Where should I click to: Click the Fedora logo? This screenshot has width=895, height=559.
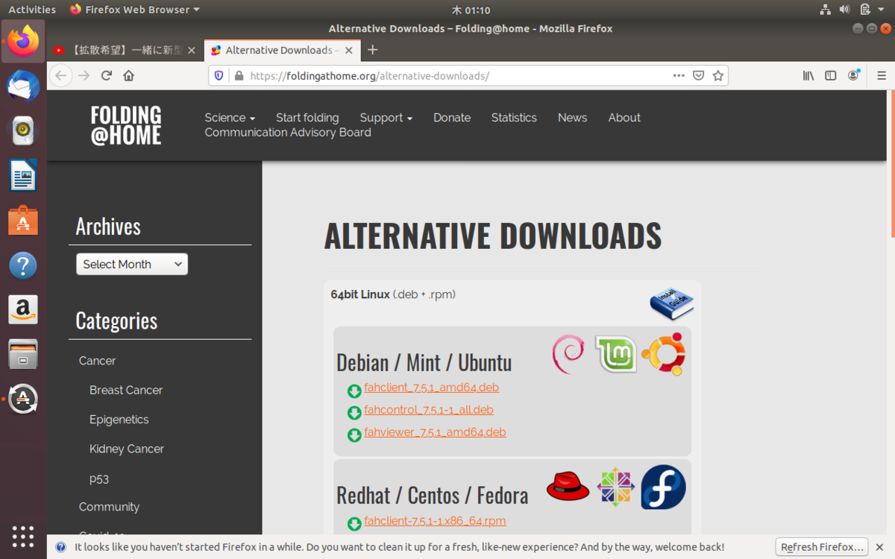(663, 487)
